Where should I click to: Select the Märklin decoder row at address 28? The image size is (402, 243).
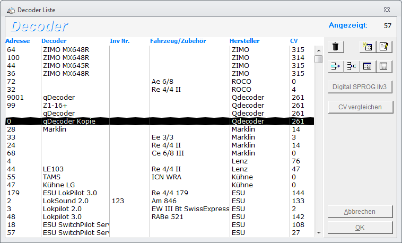[160, 129]
